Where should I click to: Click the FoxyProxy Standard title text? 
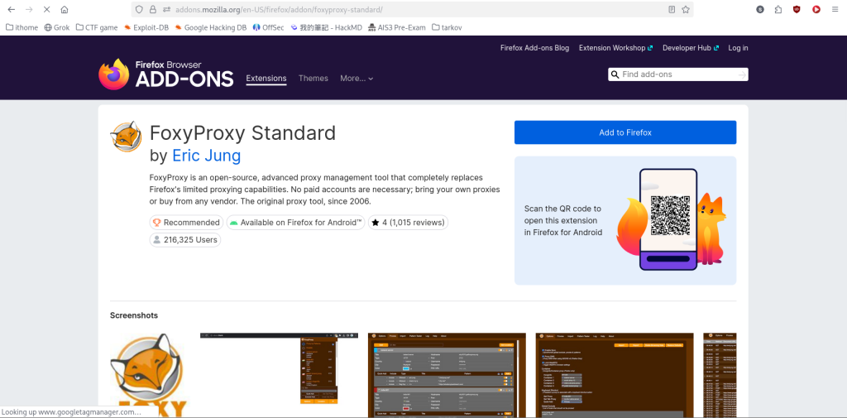point(242,132)
